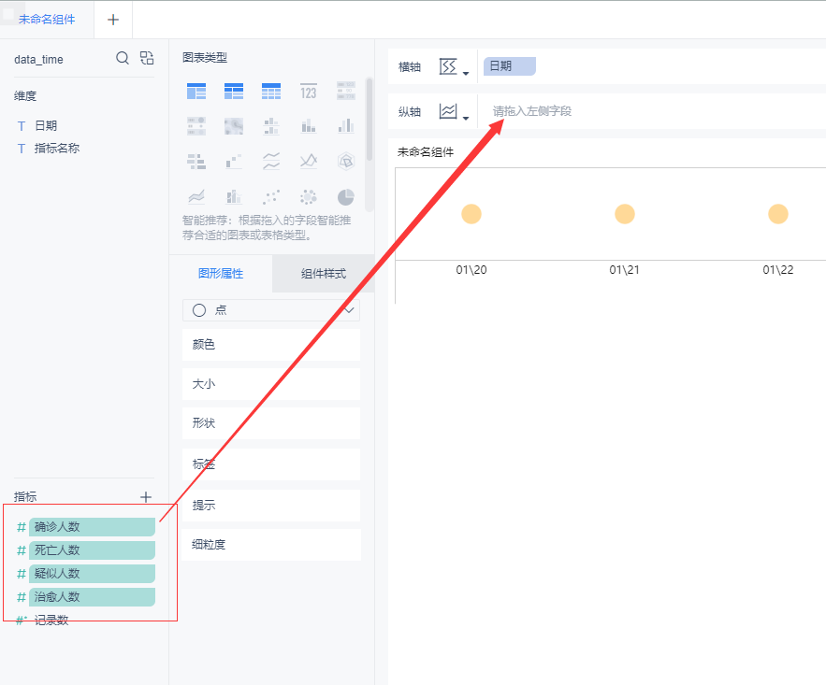
Task: Click the 形状 property box
Action: 271,423
